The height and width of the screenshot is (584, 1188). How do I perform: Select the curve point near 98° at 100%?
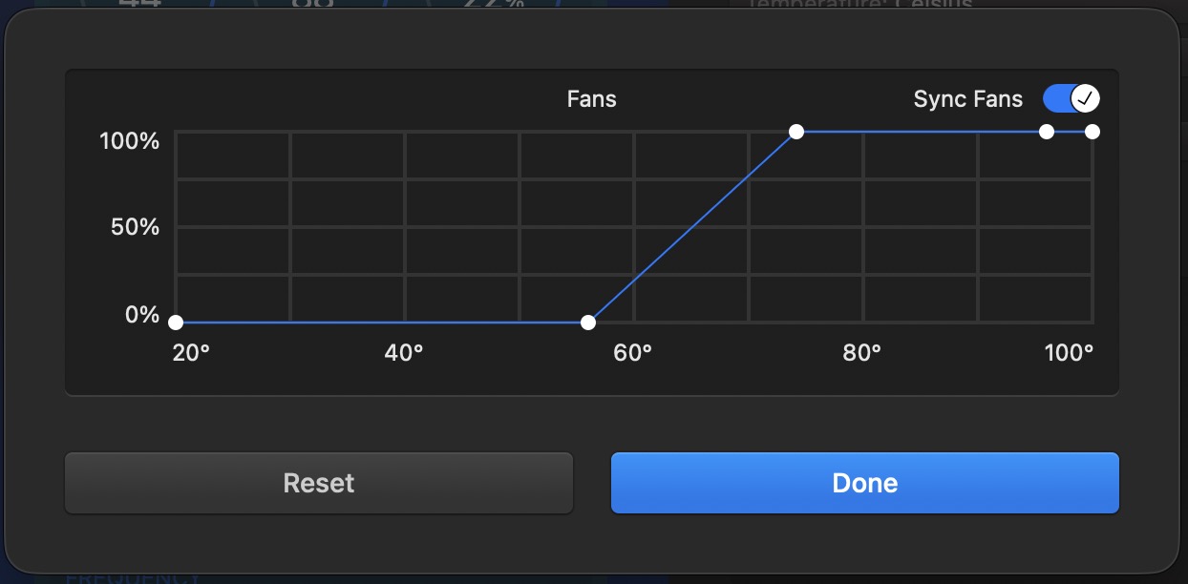[x=1047, y=132]
